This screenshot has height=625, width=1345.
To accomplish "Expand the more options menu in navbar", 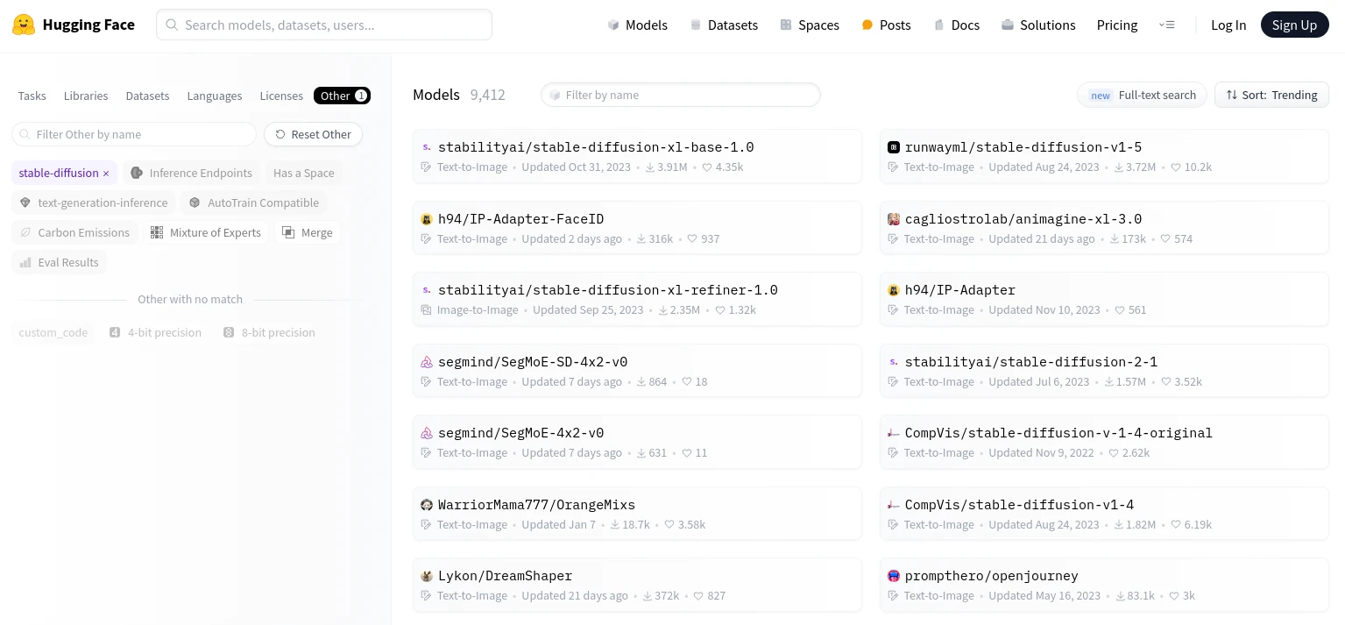I will (x=1166, y=25).
